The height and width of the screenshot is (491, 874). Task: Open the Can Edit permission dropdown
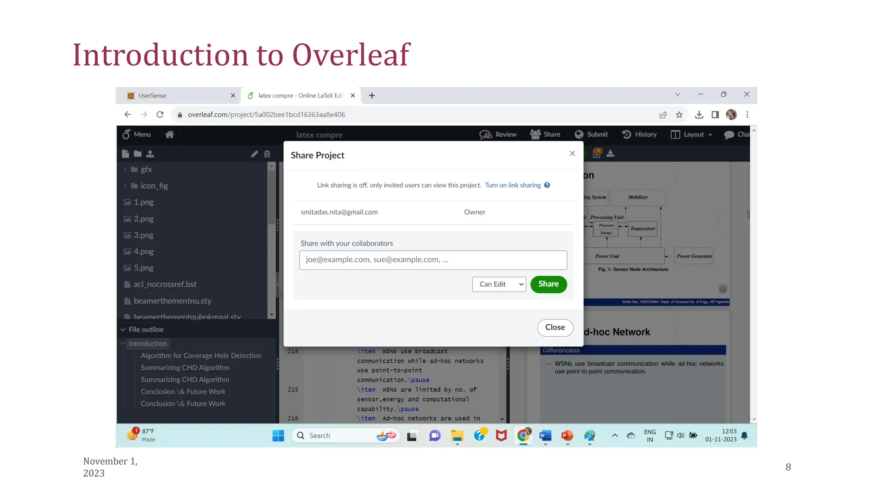coord(499,284)
